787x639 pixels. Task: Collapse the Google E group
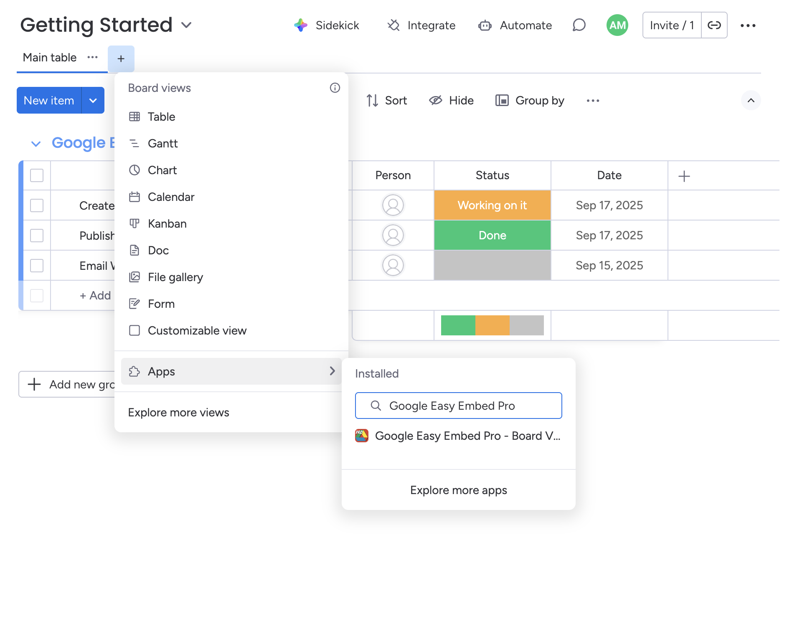(36, 143)
